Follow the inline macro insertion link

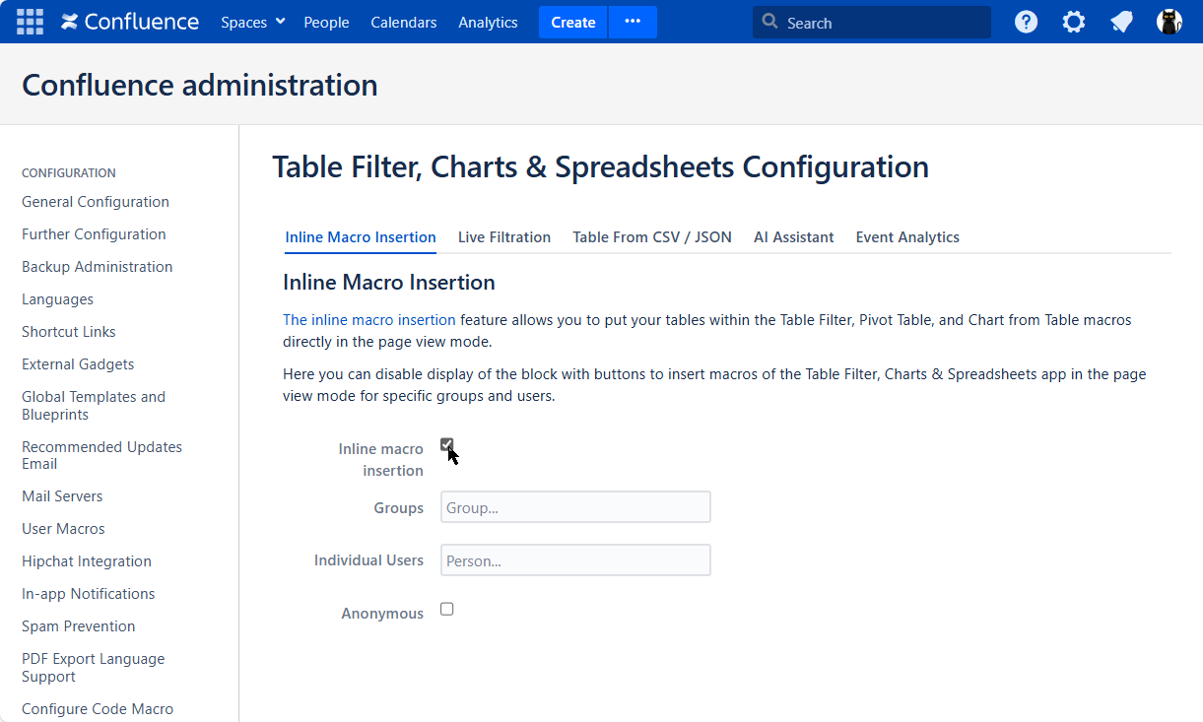[368, 320]
